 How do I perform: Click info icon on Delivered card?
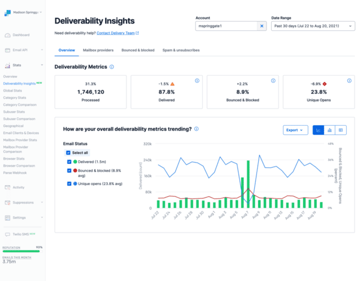(197, 81)
